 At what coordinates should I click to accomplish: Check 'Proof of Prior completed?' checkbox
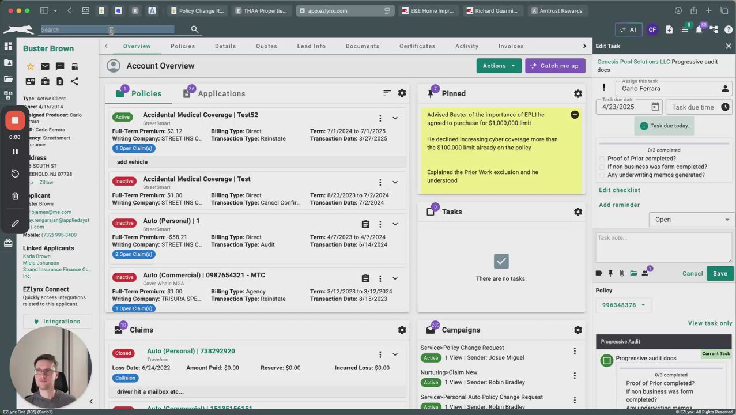(x=602, y=159)
